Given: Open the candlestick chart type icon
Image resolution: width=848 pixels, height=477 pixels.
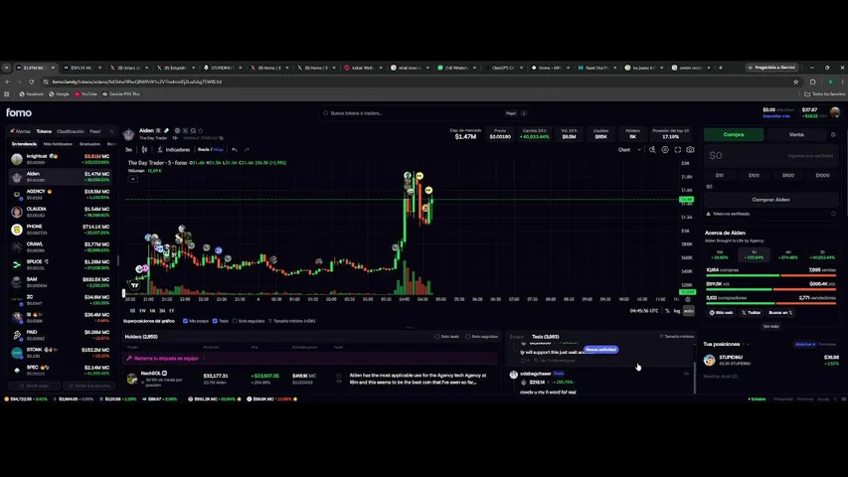Looking at the screenshot, I should point(144,150).
